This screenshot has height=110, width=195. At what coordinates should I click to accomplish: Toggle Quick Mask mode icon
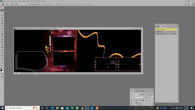[x=2, y=74]
